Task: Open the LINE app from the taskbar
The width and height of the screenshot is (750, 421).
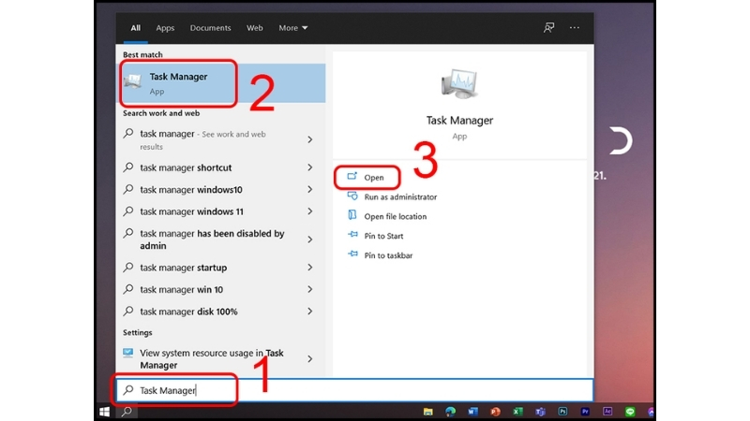Action: (x=630, y=412)
